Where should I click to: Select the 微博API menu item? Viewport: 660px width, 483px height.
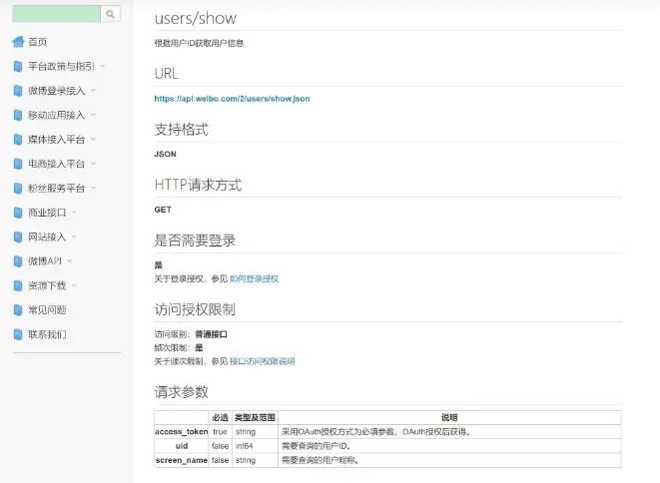[x=45, y=261]
